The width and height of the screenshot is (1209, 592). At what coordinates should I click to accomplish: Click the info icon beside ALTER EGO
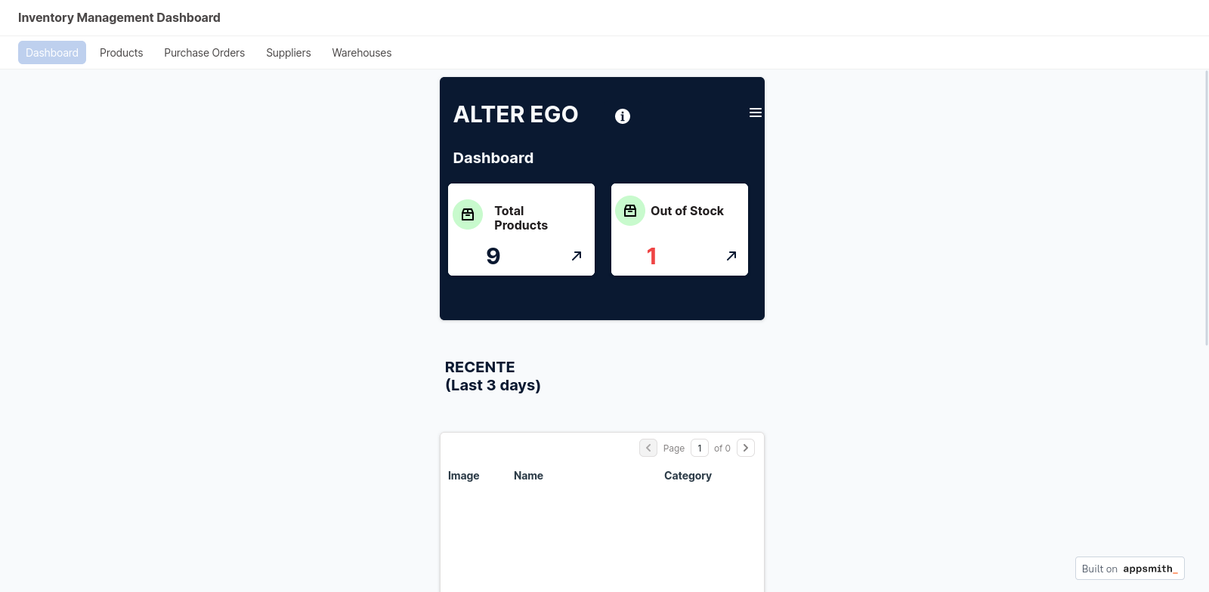[x=622, y=116]
